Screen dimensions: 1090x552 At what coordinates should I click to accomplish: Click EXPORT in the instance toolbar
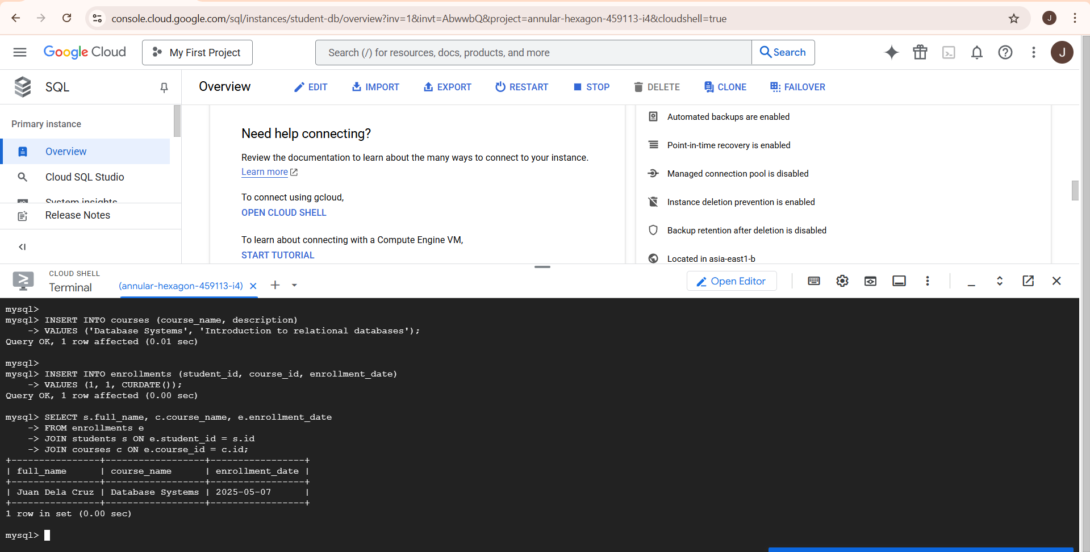[447, 87]
